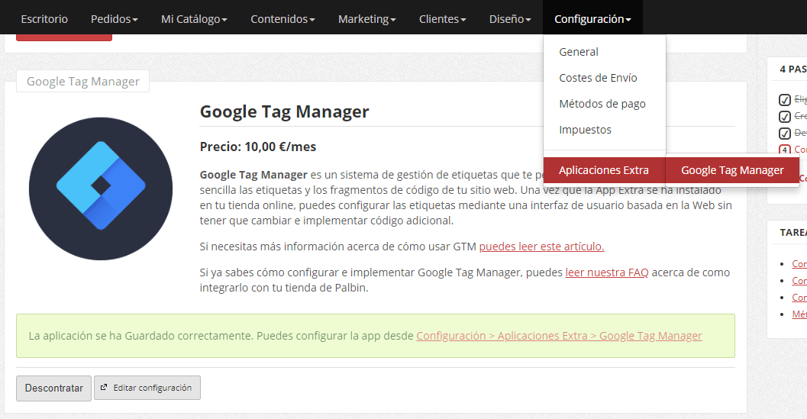Open the 'puedes leer este artículo' link
This screenshot has height=419, width=807.
click(x=541, y=247)
